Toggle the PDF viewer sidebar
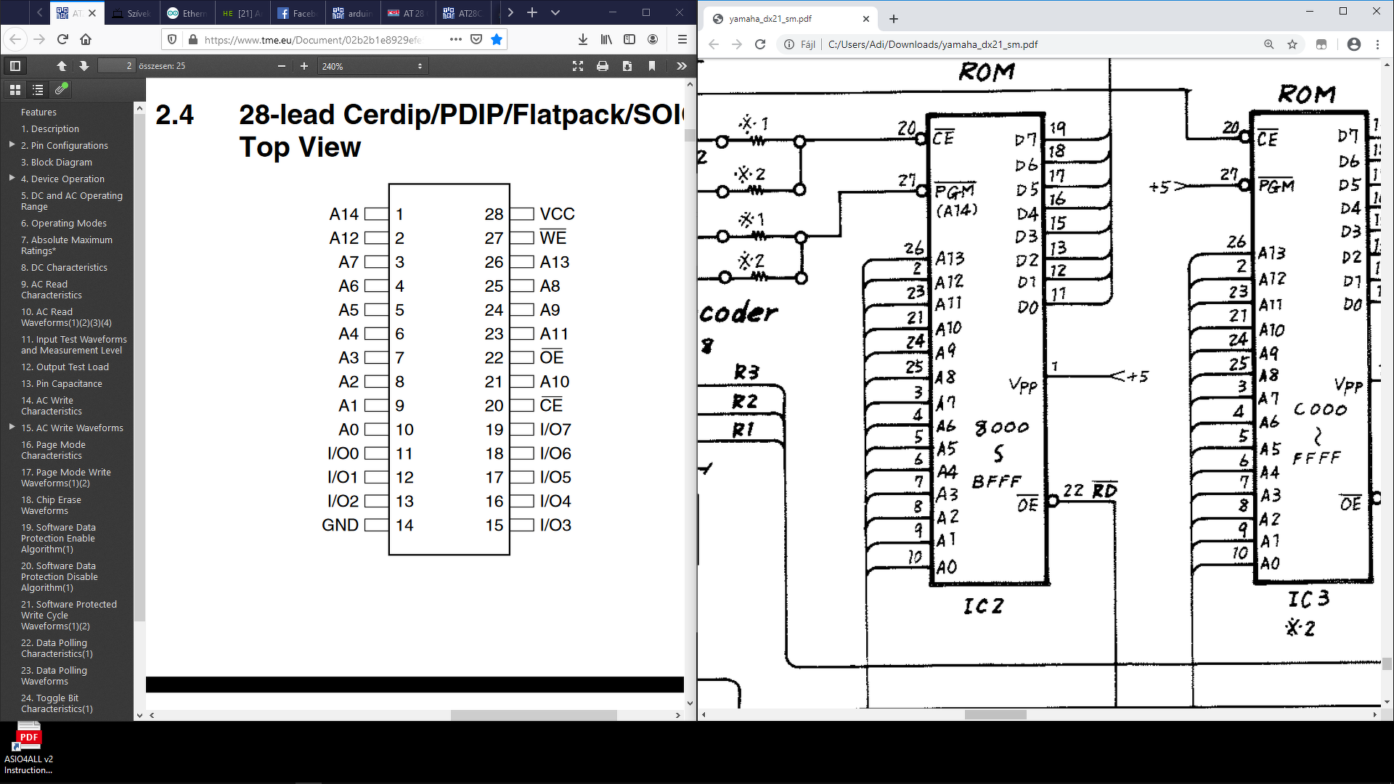This screenshot has height=784, width=1394. 15,66
